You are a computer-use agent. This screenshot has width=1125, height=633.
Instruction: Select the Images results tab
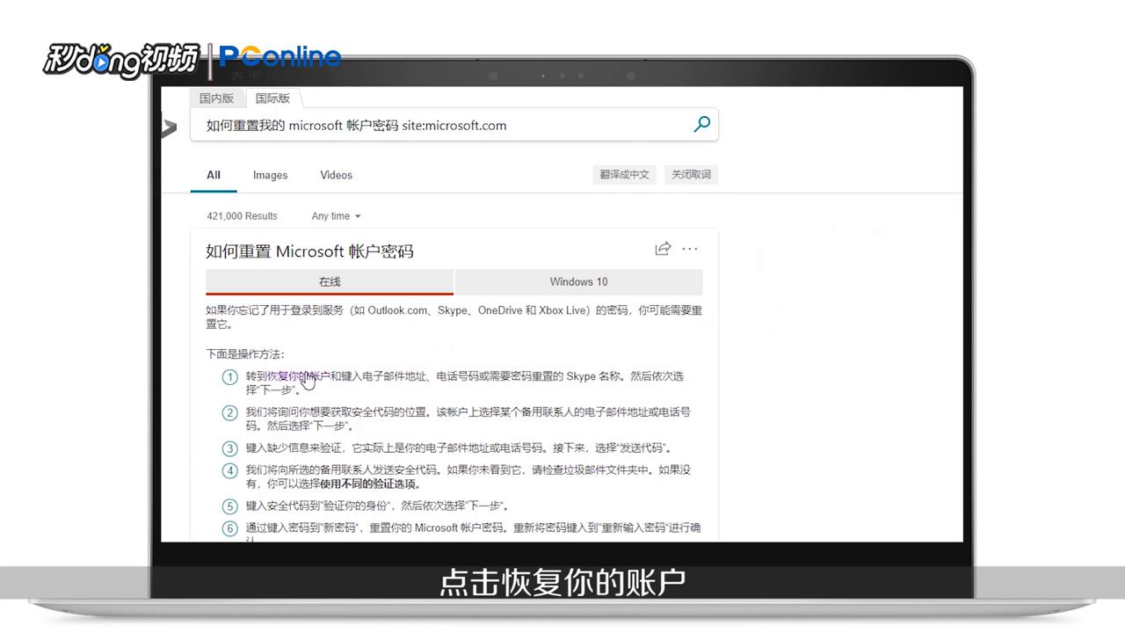[x=271, y=175]
